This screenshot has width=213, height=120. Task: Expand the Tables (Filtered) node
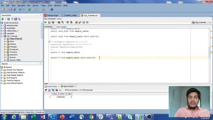tap(5, 39)
